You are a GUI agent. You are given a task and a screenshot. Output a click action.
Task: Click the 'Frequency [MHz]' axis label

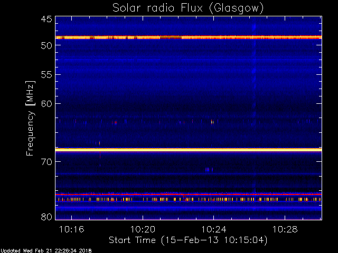(x=30, y=118)
